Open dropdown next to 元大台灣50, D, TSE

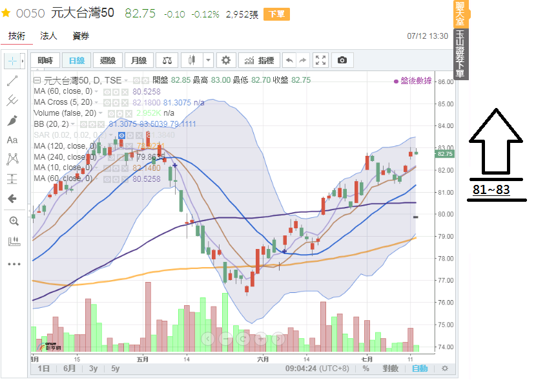(126, 80)
